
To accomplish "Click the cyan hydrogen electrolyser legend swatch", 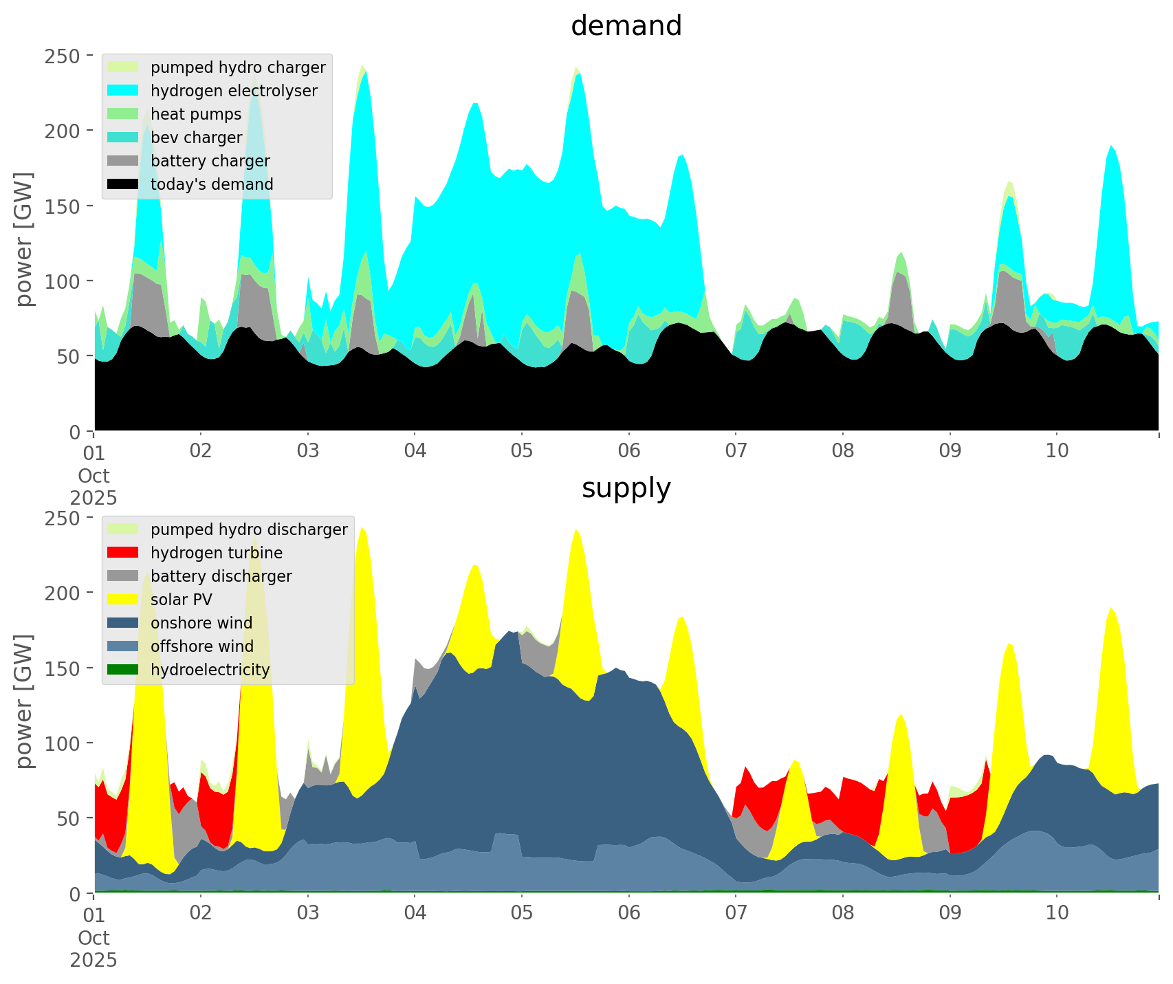I will (123, 91).
